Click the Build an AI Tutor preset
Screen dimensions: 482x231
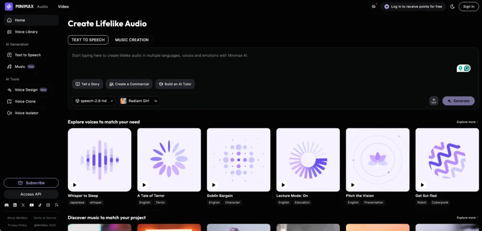[175, 84]
